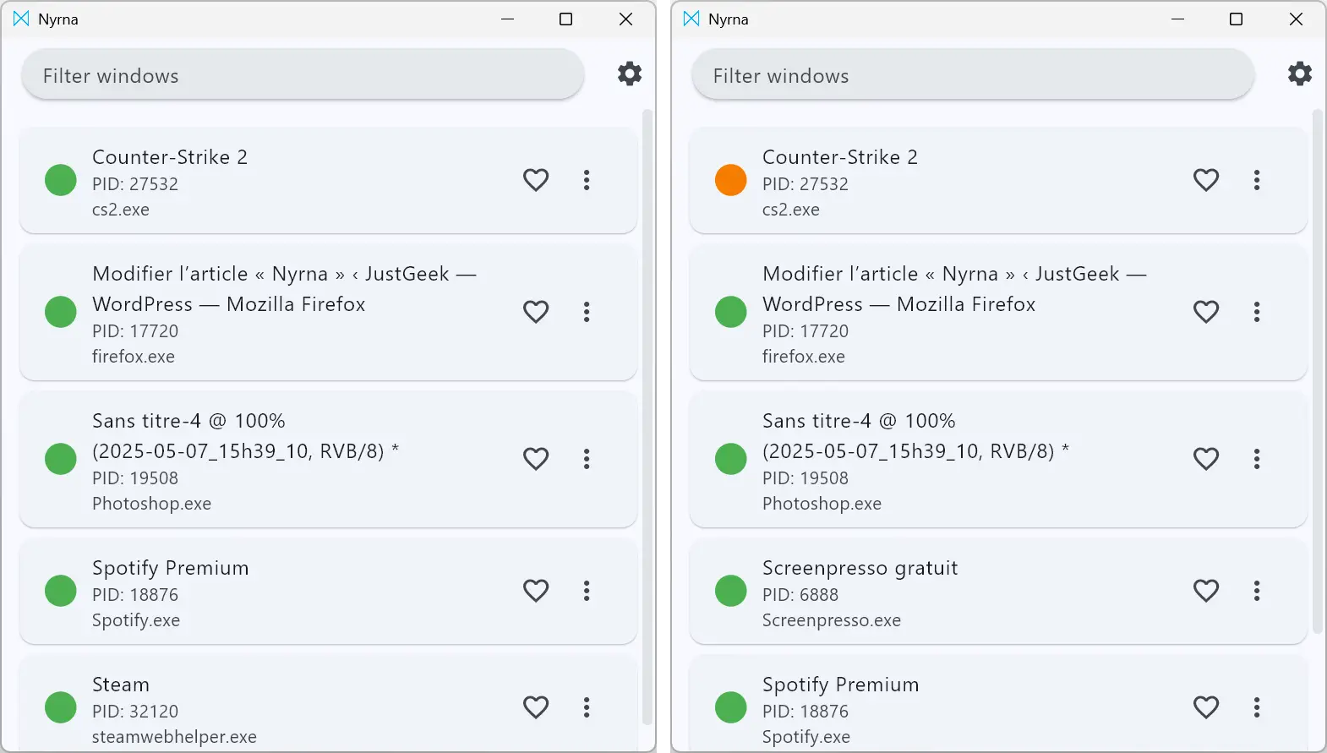Heart the Photoshop entry in the right window
The width and height of the screenshot is (1327, 753).
1206,459
